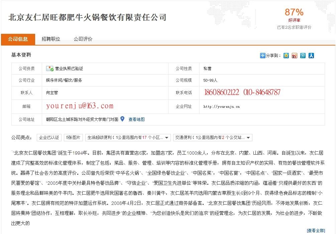
Task: Open the 招聘职位 tab
Action: (51, 39)
